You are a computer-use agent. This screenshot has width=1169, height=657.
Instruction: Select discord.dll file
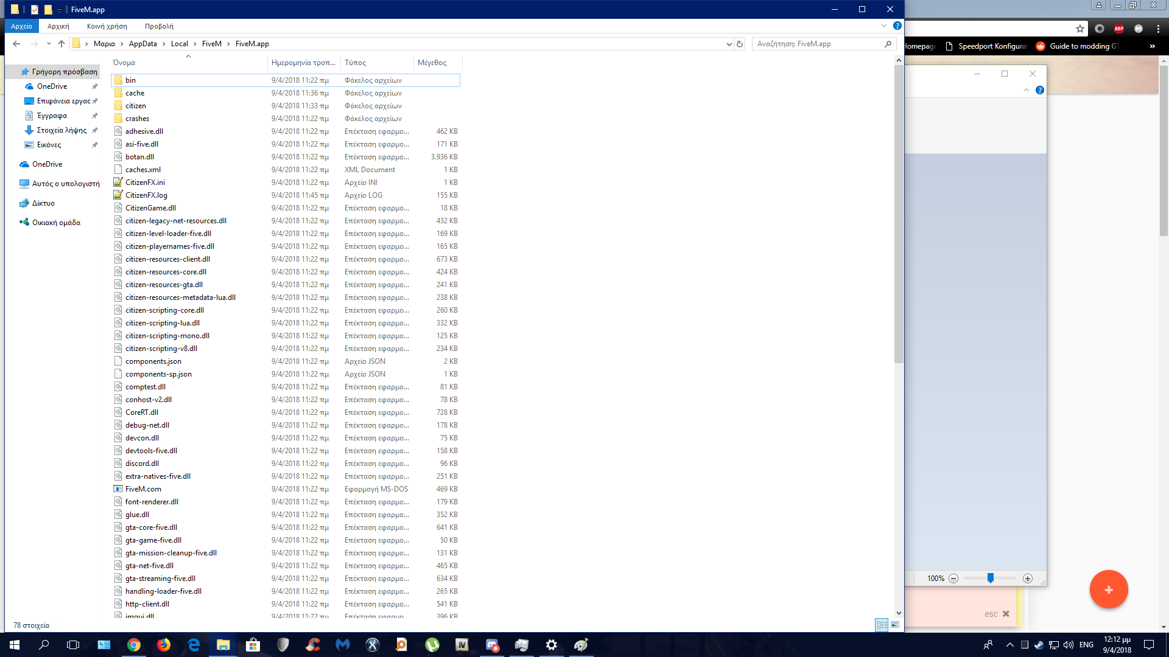coord(286,464)
